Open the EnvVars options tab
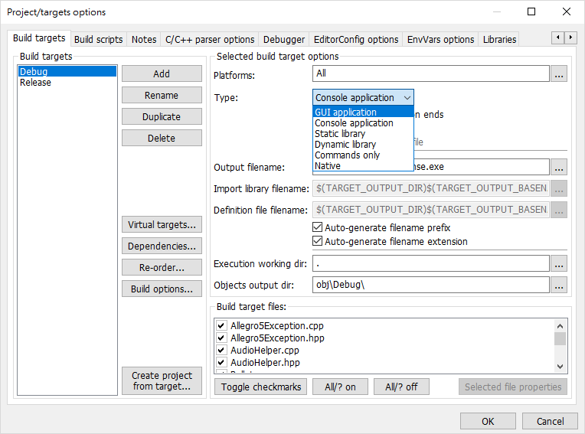Viewport: 585px width, 434px height. point(440,40)
